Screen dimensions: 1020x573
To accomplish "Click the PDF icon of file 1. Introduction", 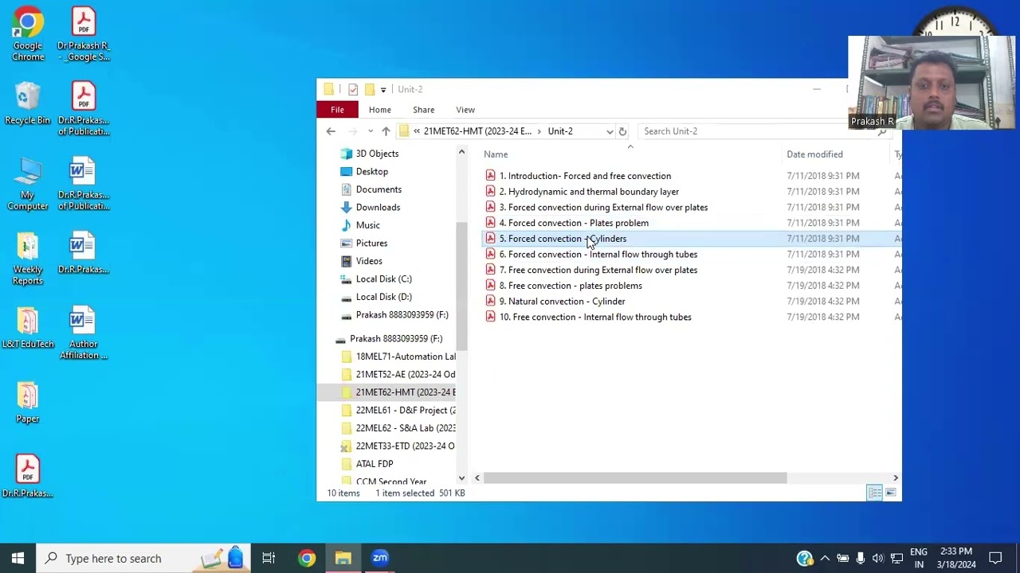I will click(x=490, y=176).
